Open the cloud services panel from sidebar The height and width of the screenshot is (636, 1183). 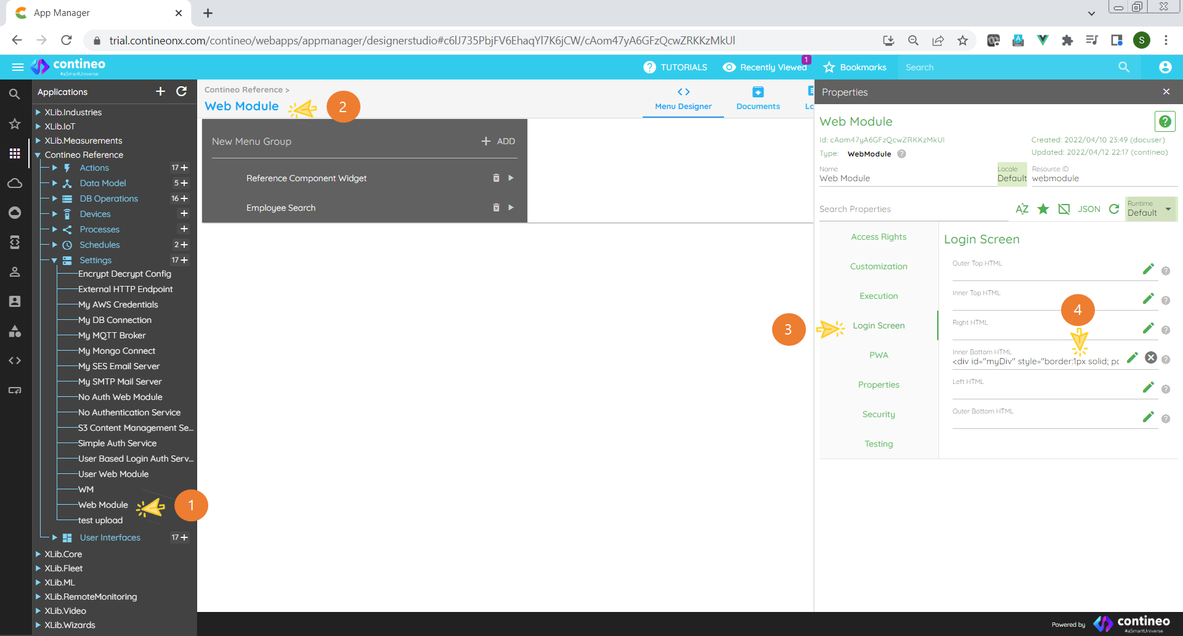(x=15, y=183)
